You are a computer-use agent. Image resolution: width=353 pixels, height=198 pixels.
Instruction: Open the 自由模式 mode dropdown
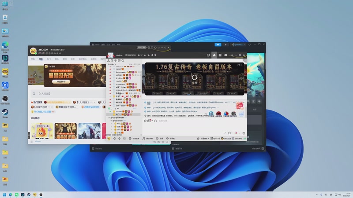pyautogui.click(x=112, y=64)
